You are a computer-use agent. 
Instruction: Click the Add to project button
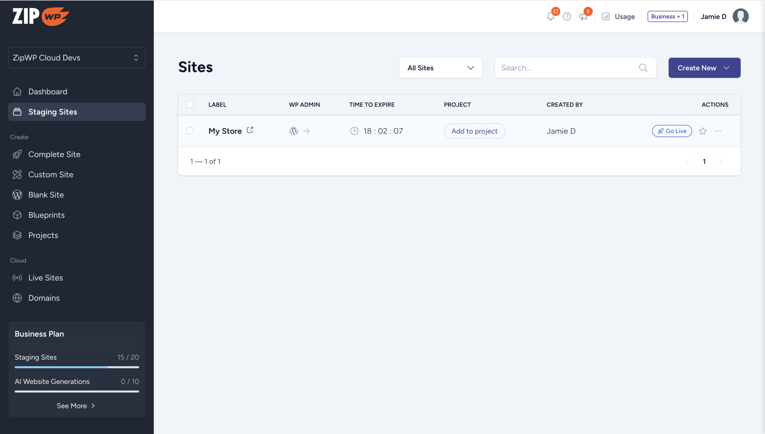(x=474, y=131)
